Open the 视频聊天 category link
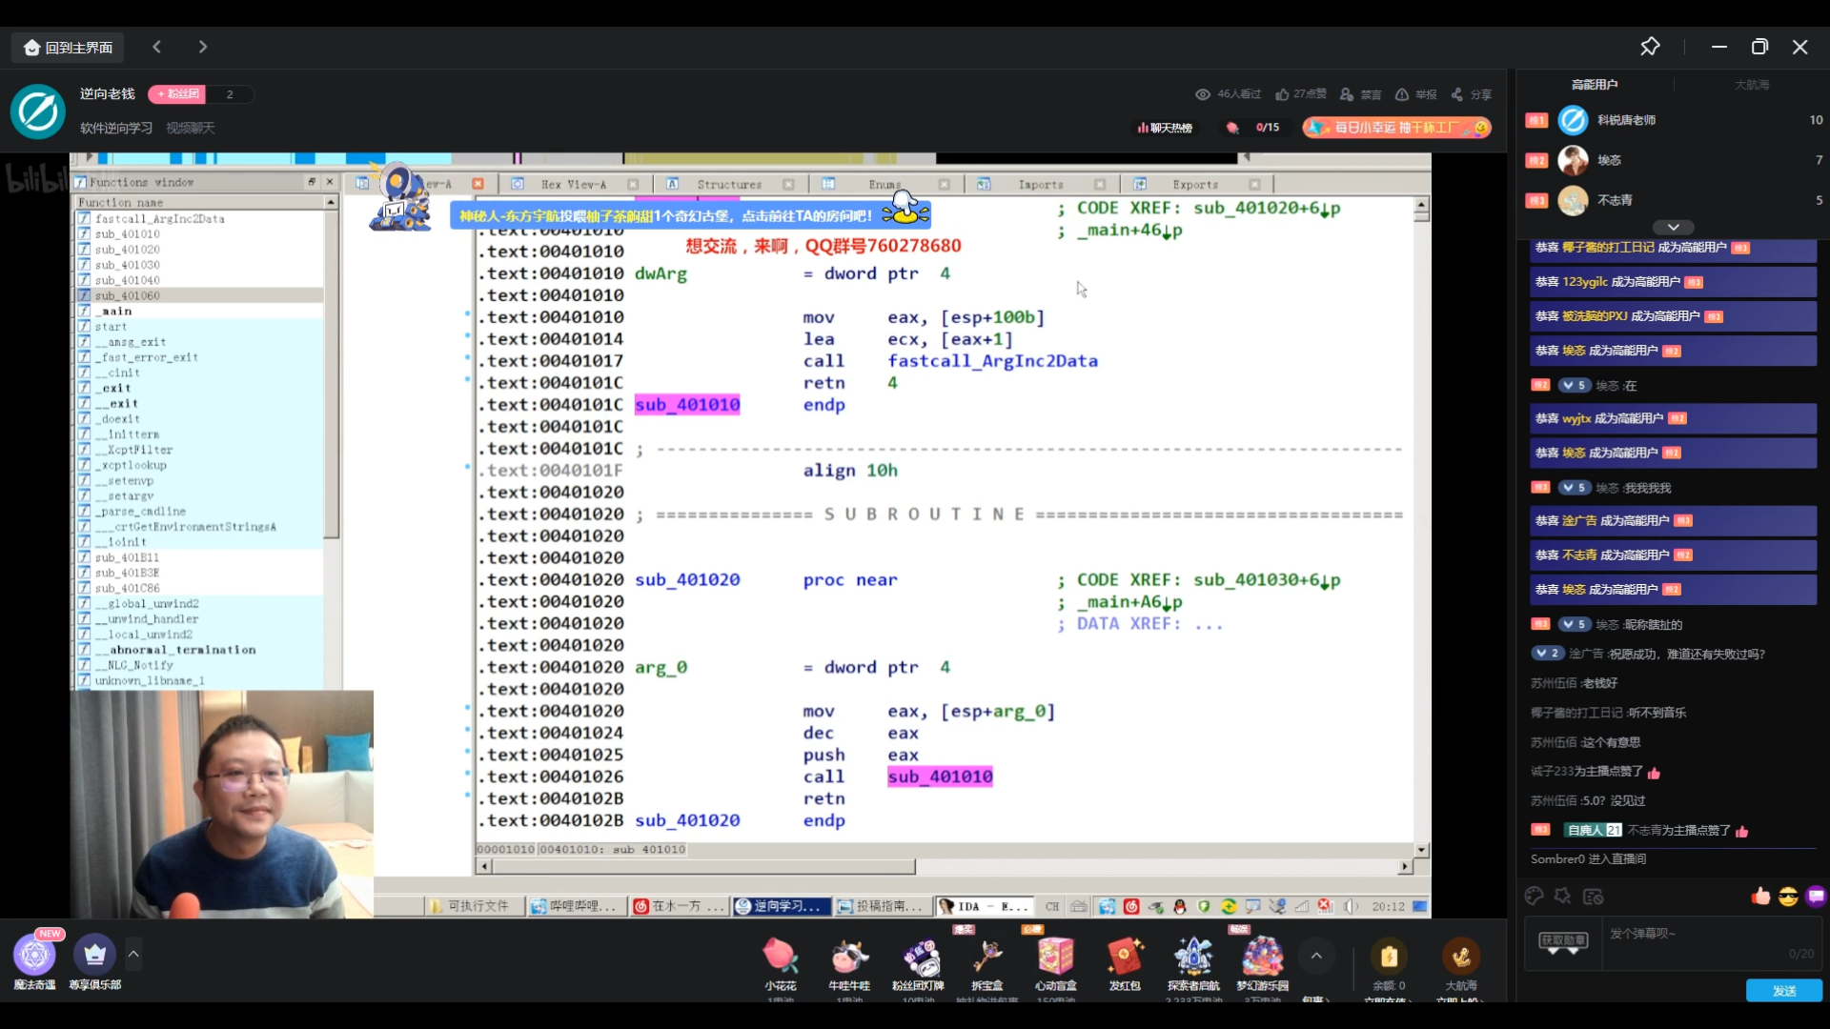 (x=191, y=128)
